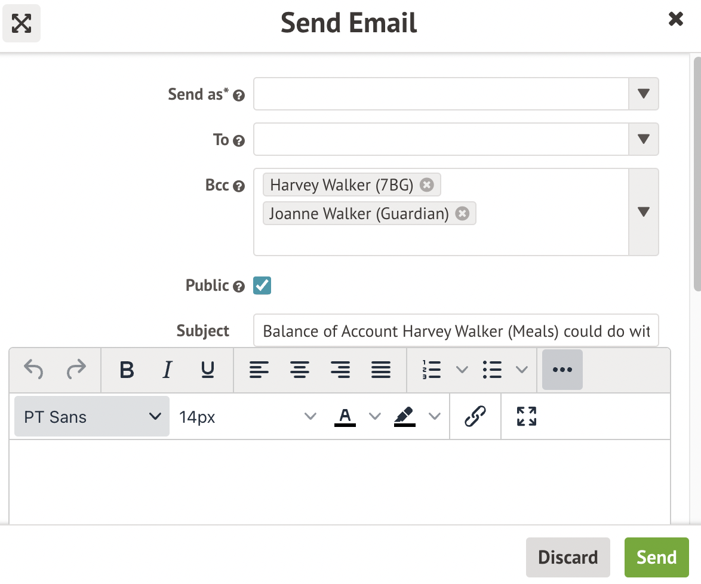Expand the Send as dropdown

point(643,94)
